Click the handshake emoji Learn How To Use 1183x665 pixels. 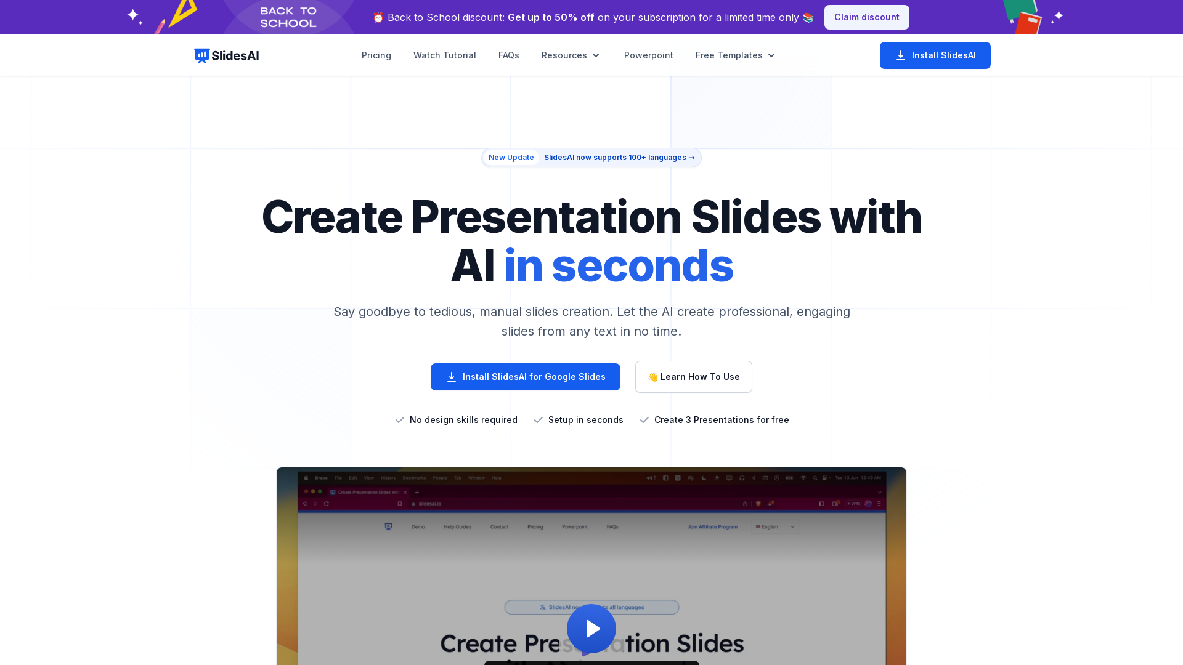pyautogui.click(x=694, y=377)
